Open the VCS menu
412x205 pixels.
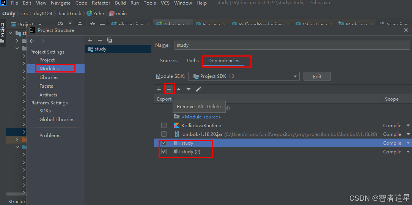tap(165, 3)
